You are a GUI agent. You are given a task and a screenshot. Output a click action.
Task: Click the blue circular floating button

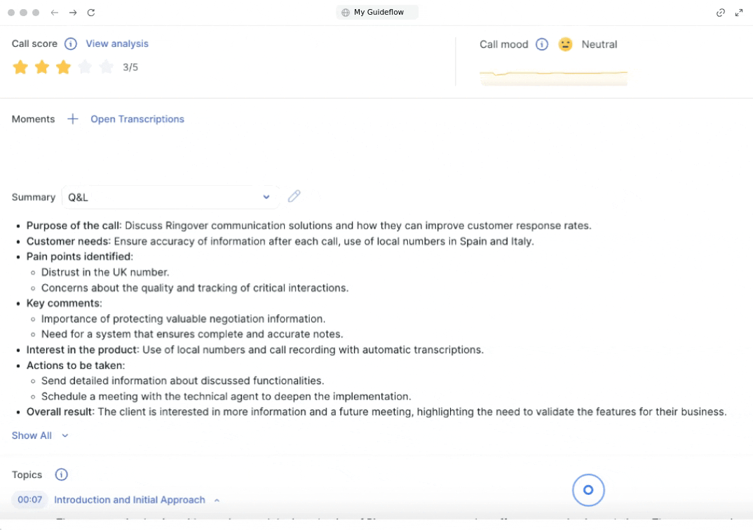click(x=588, y=490)
